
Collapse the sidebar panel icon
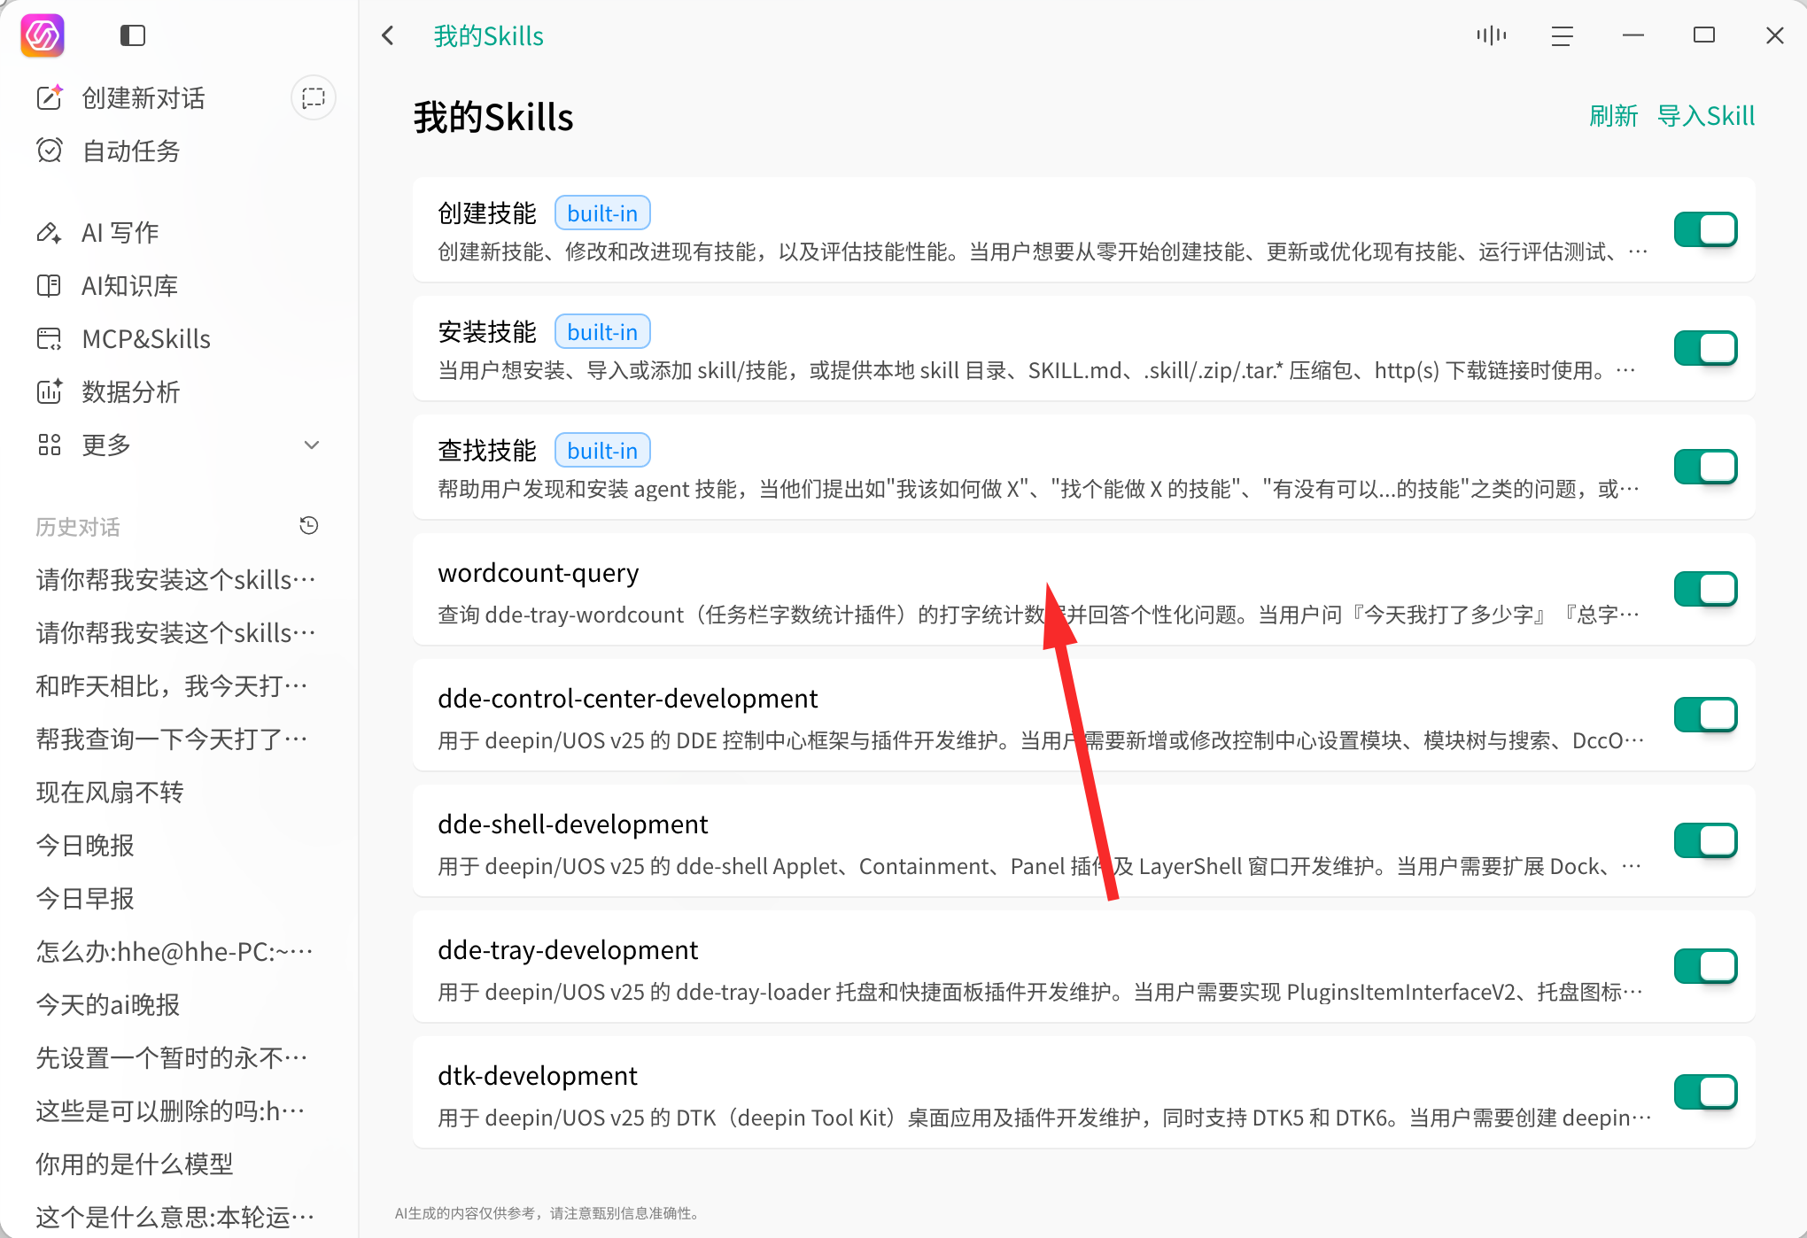coord(133,35)
